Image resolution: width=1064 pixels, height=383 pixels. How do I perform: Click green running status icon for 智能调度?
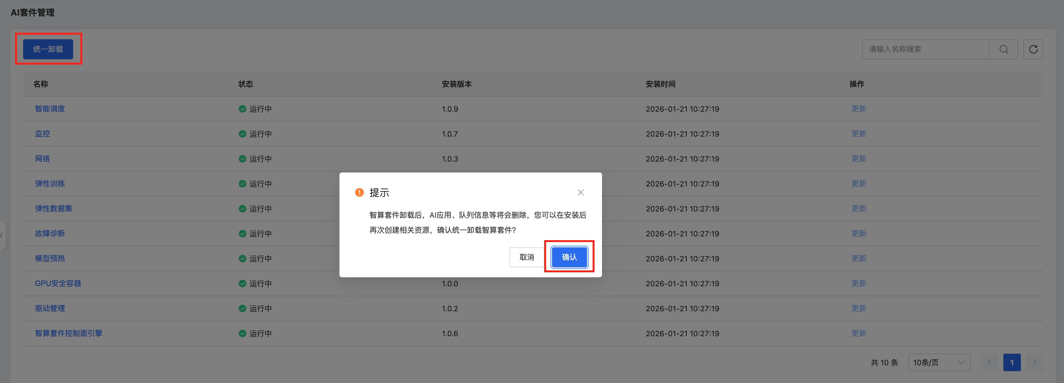coord(243,109)
